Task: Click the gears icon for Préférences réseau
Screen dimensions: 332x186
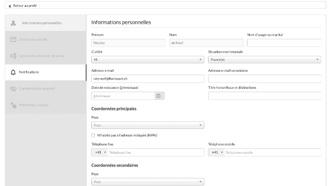Action: (x=13, y=105)
